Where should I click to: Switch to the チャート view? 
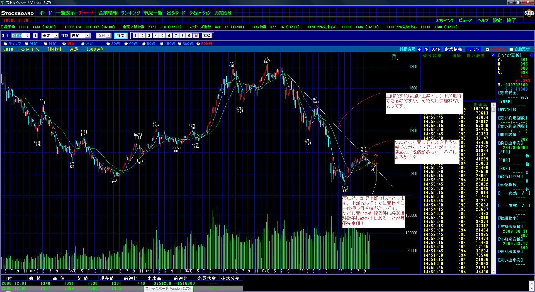point(86,13)
